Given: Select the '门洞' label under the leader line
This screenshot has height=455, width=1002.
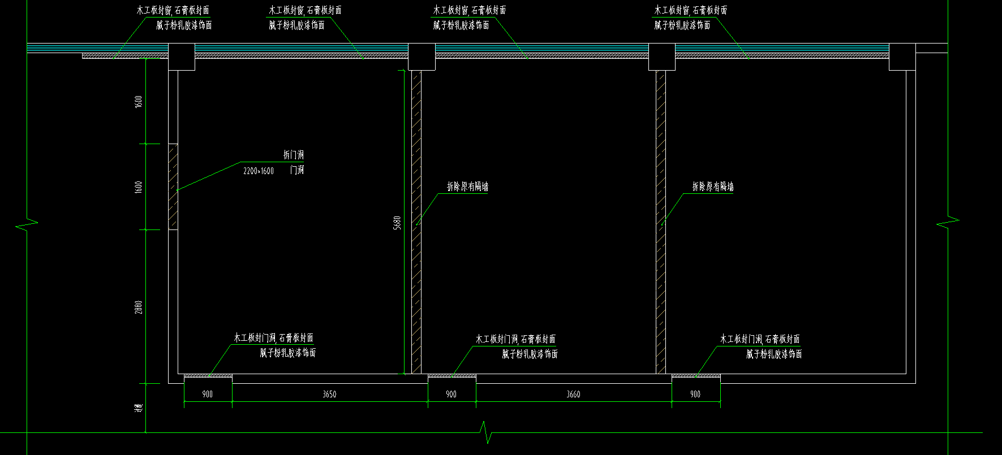Looking at the screenshot, I should click(297, 170).
